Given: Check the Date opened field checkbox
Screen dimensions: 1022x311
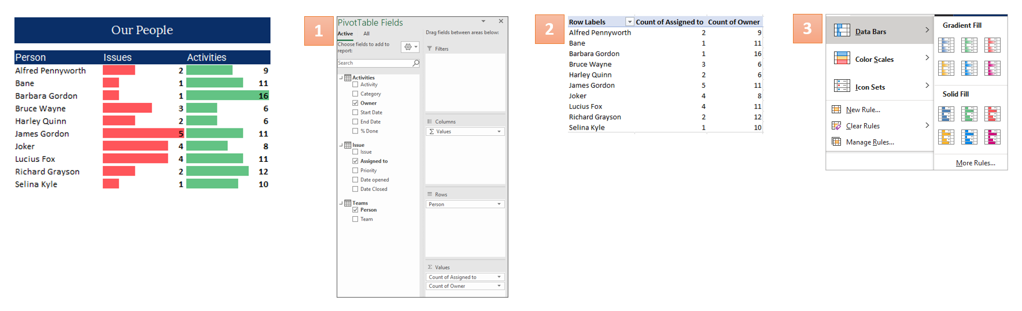Looking at the screenshot, I should [355, 180].
